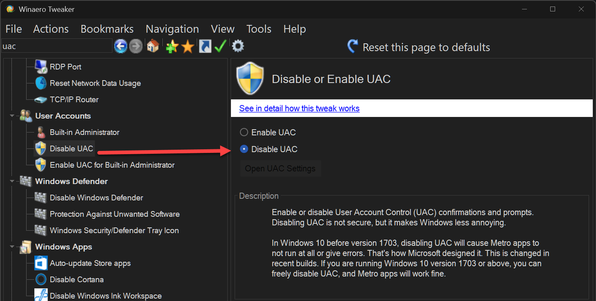Click the Protection Against Unwanted Software icon

(x=41, y=214)
